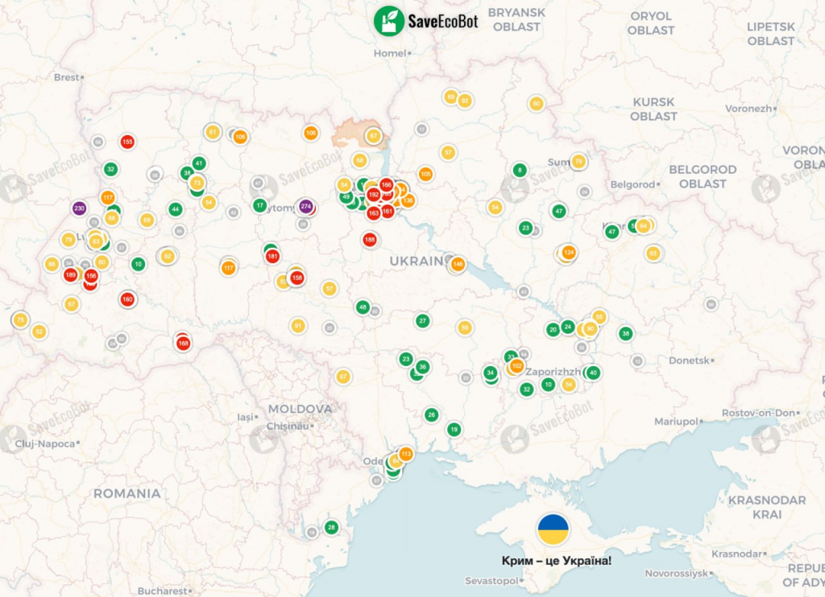Open the green 19 marker
Viewport: 825px width, 597px height.
pos(454,430)
